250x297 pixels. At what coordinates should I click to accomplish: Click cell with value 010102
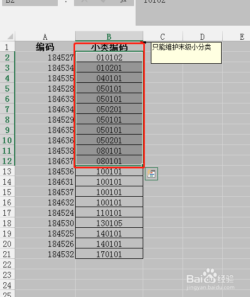[x=109, y=57]
